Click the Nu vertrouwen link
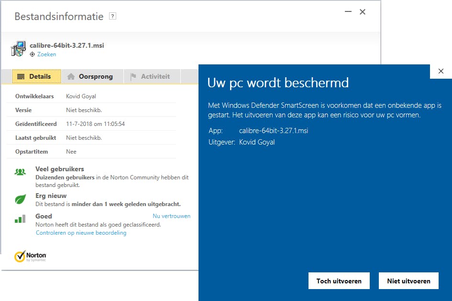The image size is (452, 301). (x=171, y=216)
